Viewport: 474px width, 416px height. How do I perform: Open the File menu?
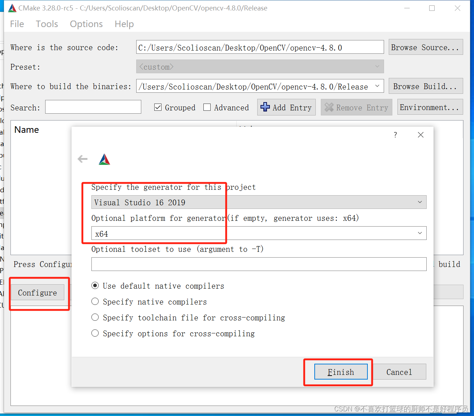(x=17, y=24)
